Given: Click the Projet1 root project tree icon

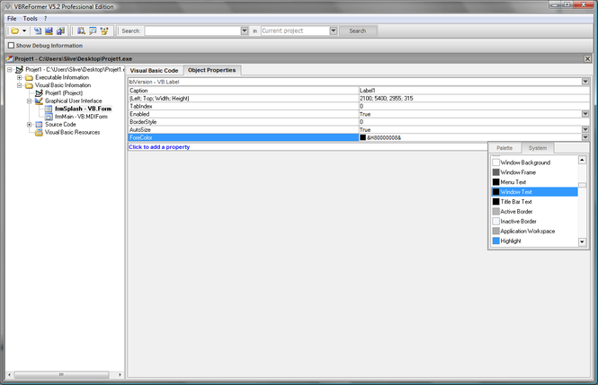Looking at the screenshot, I should coord(20,70).
